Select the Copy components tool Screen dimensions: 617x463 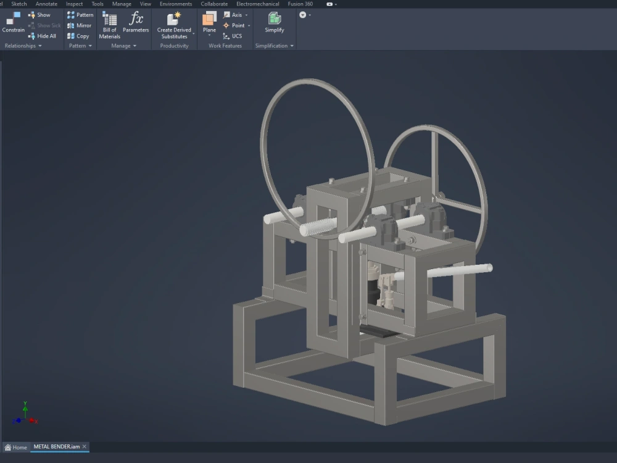78,36
